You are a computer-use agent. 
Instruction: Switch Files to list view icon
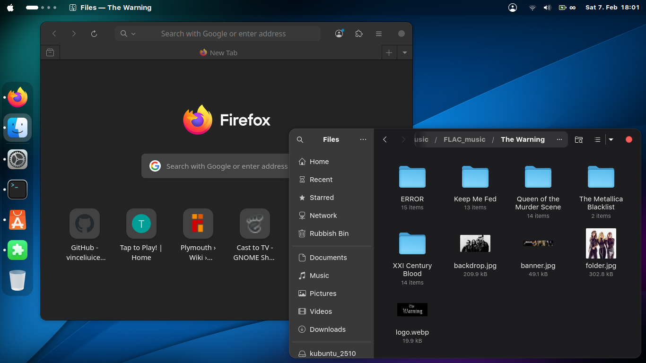click(597, 139)
